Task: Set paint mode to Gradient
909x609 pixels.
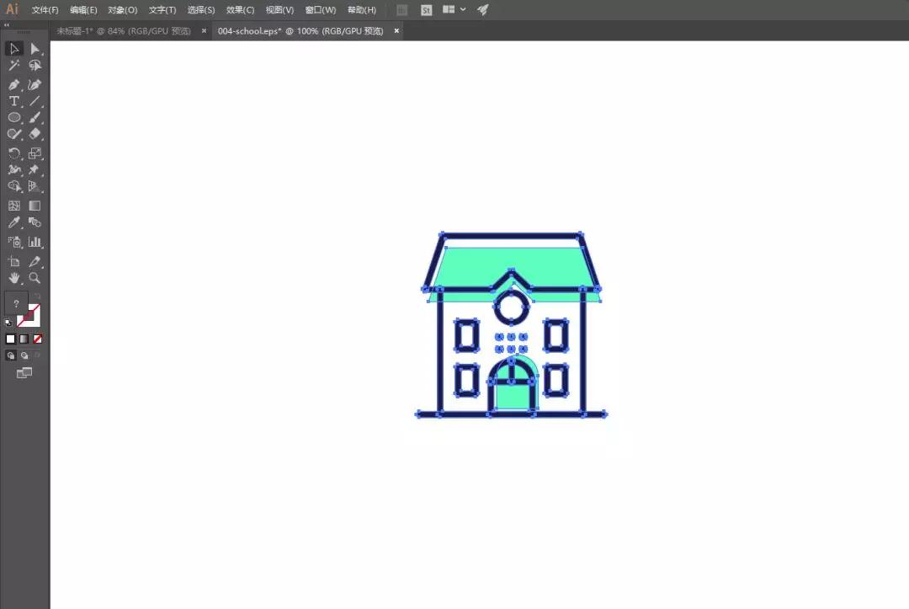Action: 24,339
